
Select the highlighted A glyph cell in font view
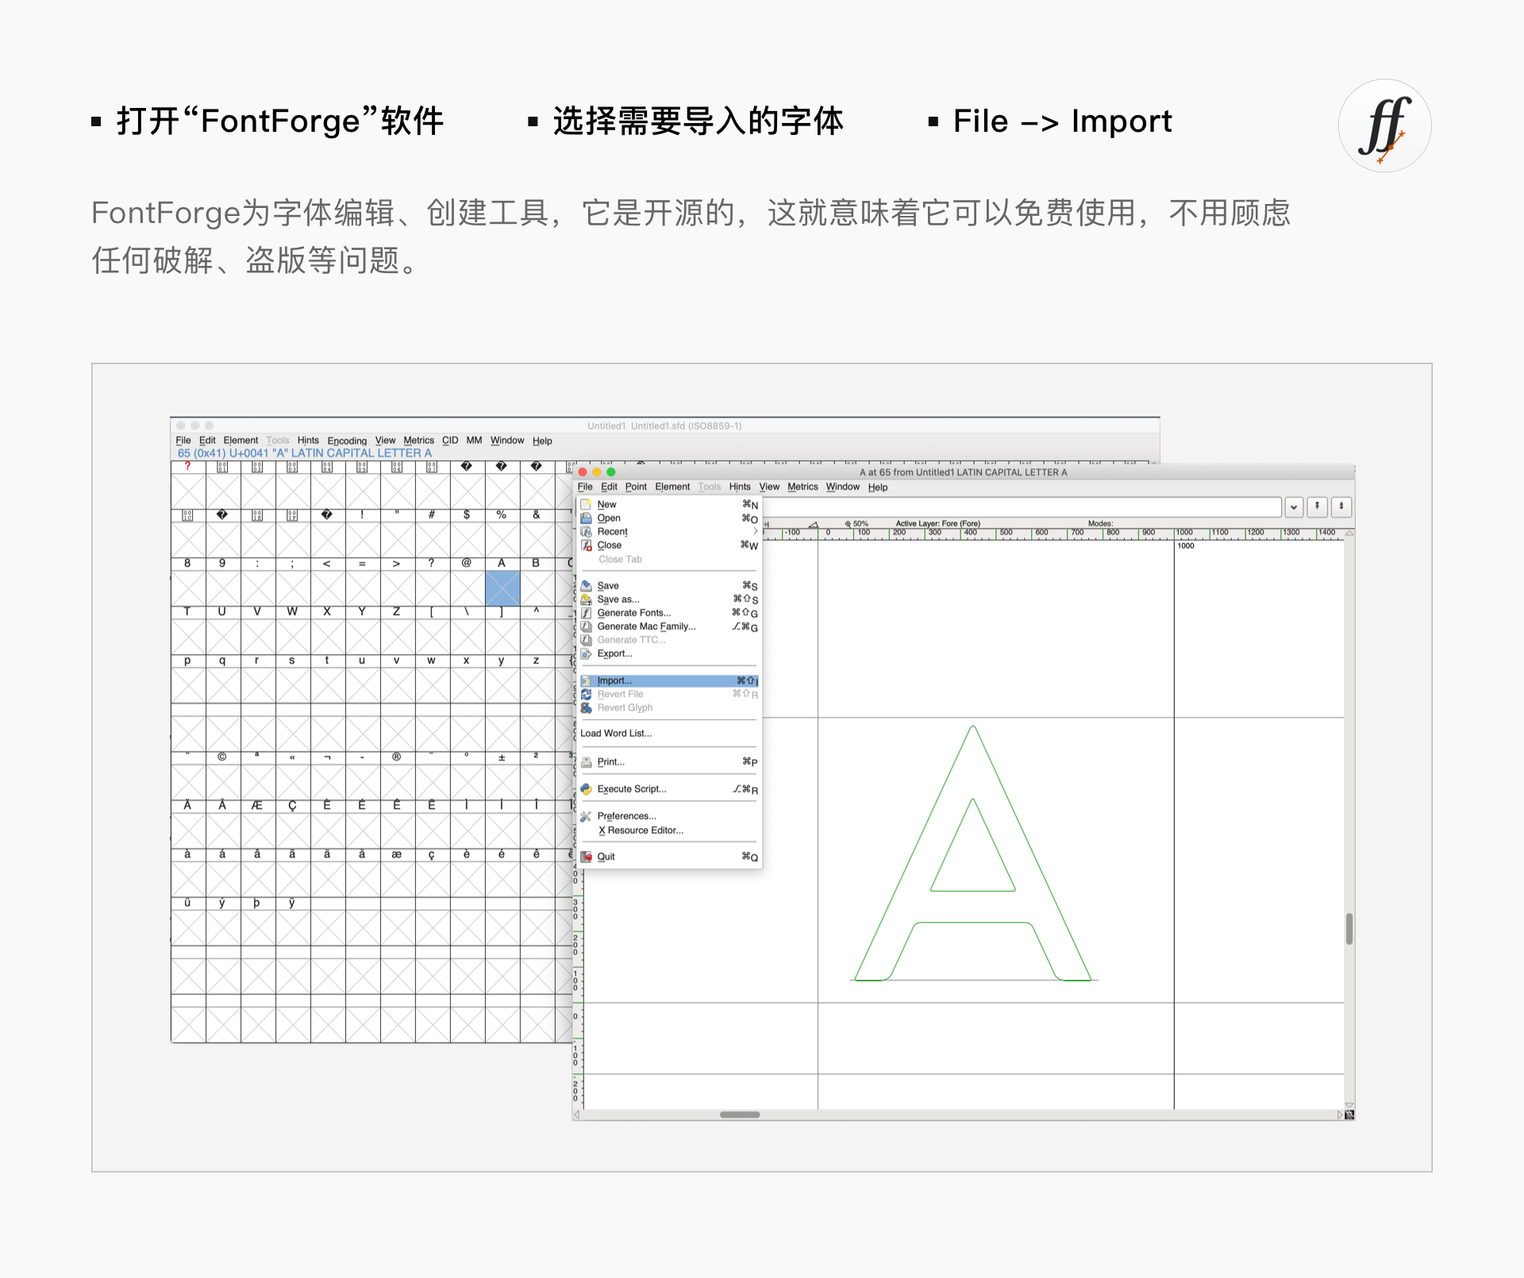point(502,588)
